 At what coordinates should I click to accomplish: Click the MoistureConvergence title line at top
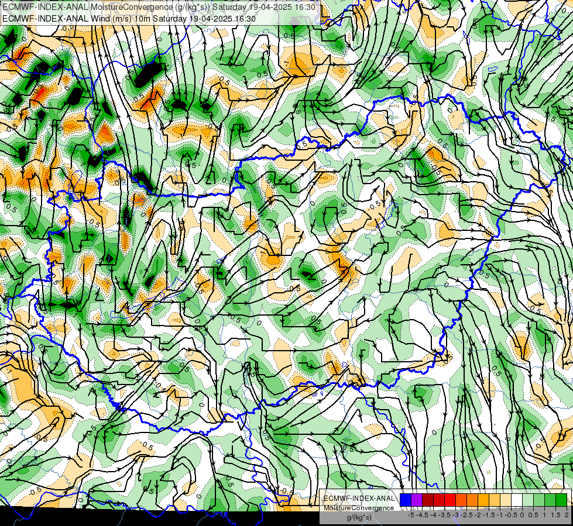[159, 7]
